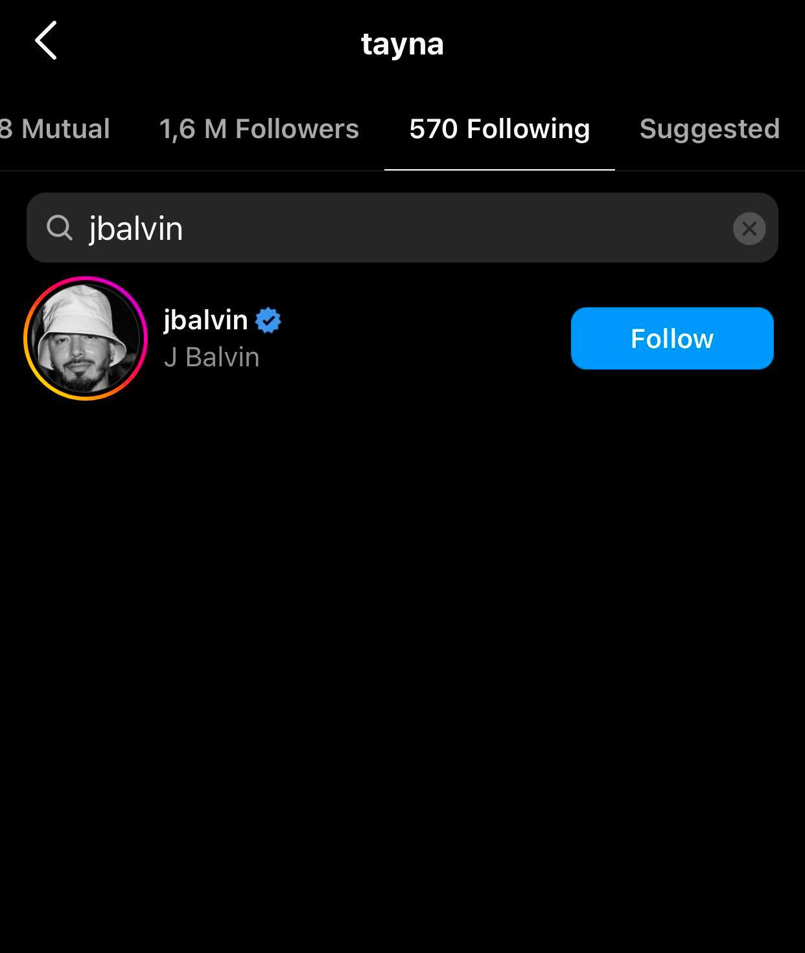The width and height of the screenshot is (805, 953).
Task: Open jbalvin's profile picture
Action: coord(86,338)
